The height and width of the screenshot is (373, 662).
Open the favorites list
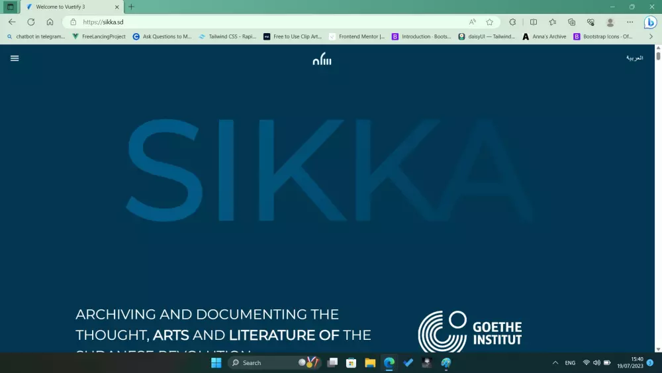pos(552,22)
